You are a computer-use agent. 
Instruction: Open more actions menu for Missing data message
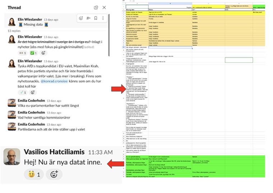103,18
